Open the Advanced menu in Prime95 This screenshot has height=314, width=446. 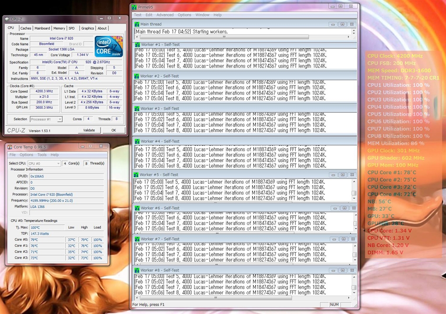coord(165,15)
